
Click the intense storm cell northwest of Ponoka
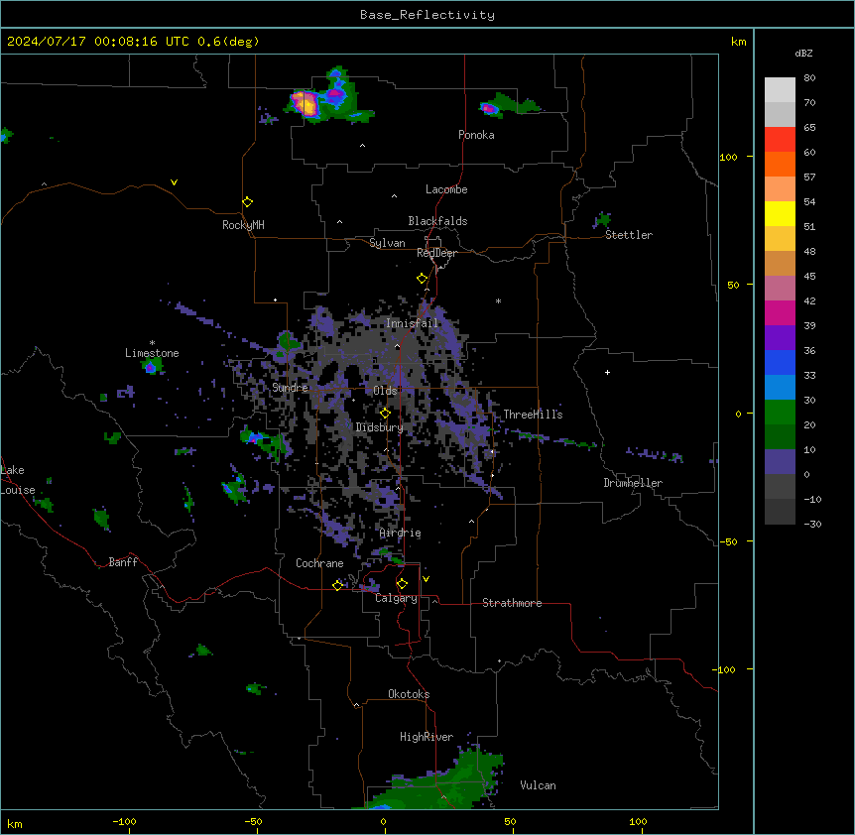(305, 103)
